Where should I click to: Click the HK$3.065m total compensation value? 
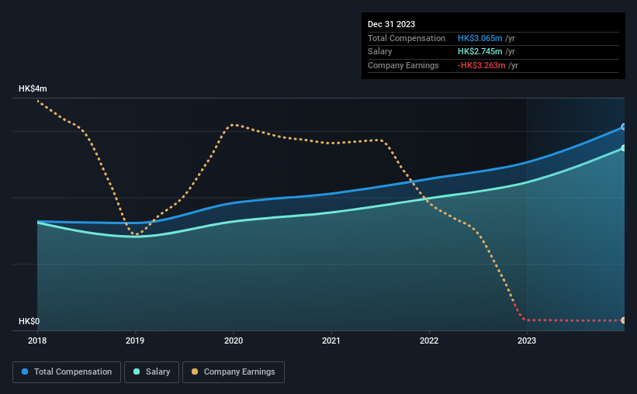[x=479, y=38]
